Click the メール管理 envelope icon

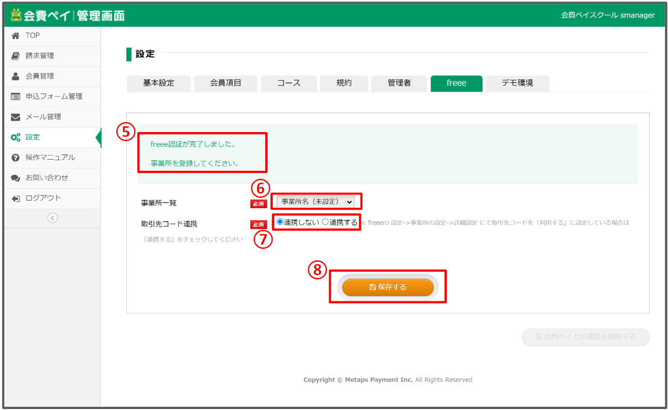click(16, 117)
